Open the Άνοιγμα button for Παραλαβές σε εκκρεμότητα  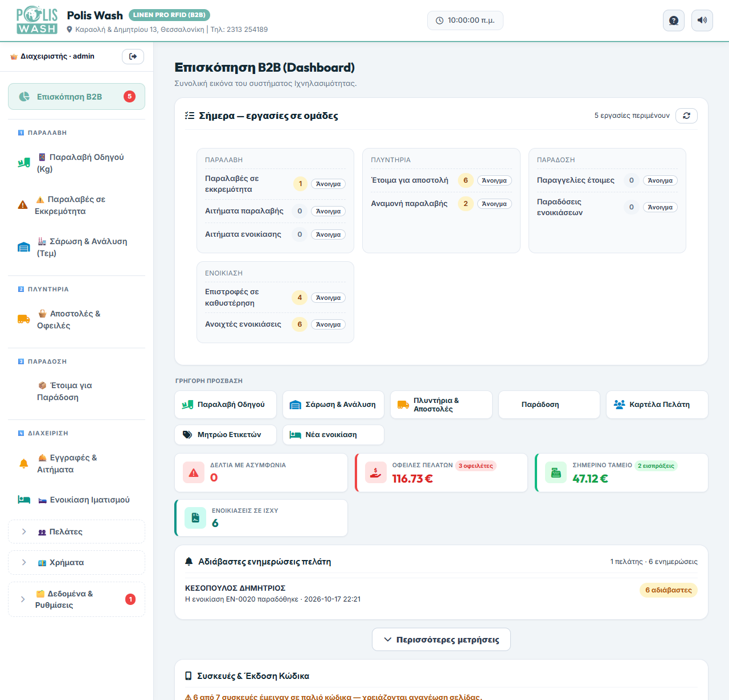point(328,184)
